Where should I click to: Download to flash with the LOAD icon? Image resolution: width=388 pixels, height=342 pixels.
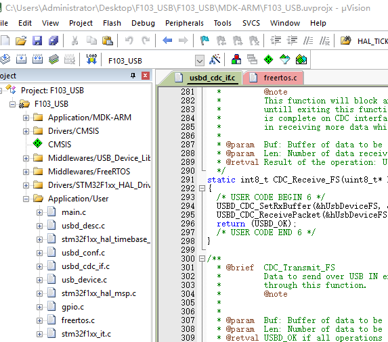point(91,59)
